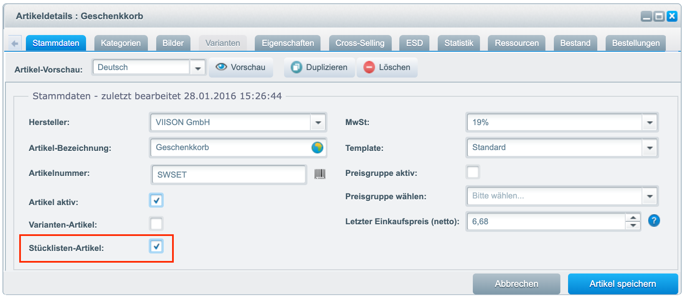Open the MwSt tax rate dropdown

pyautogui.click(x=649, y=123)
